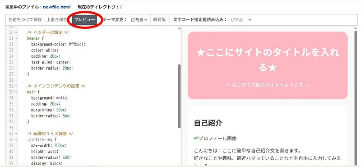Collapse the header block at line 21

tap(16, 38)
